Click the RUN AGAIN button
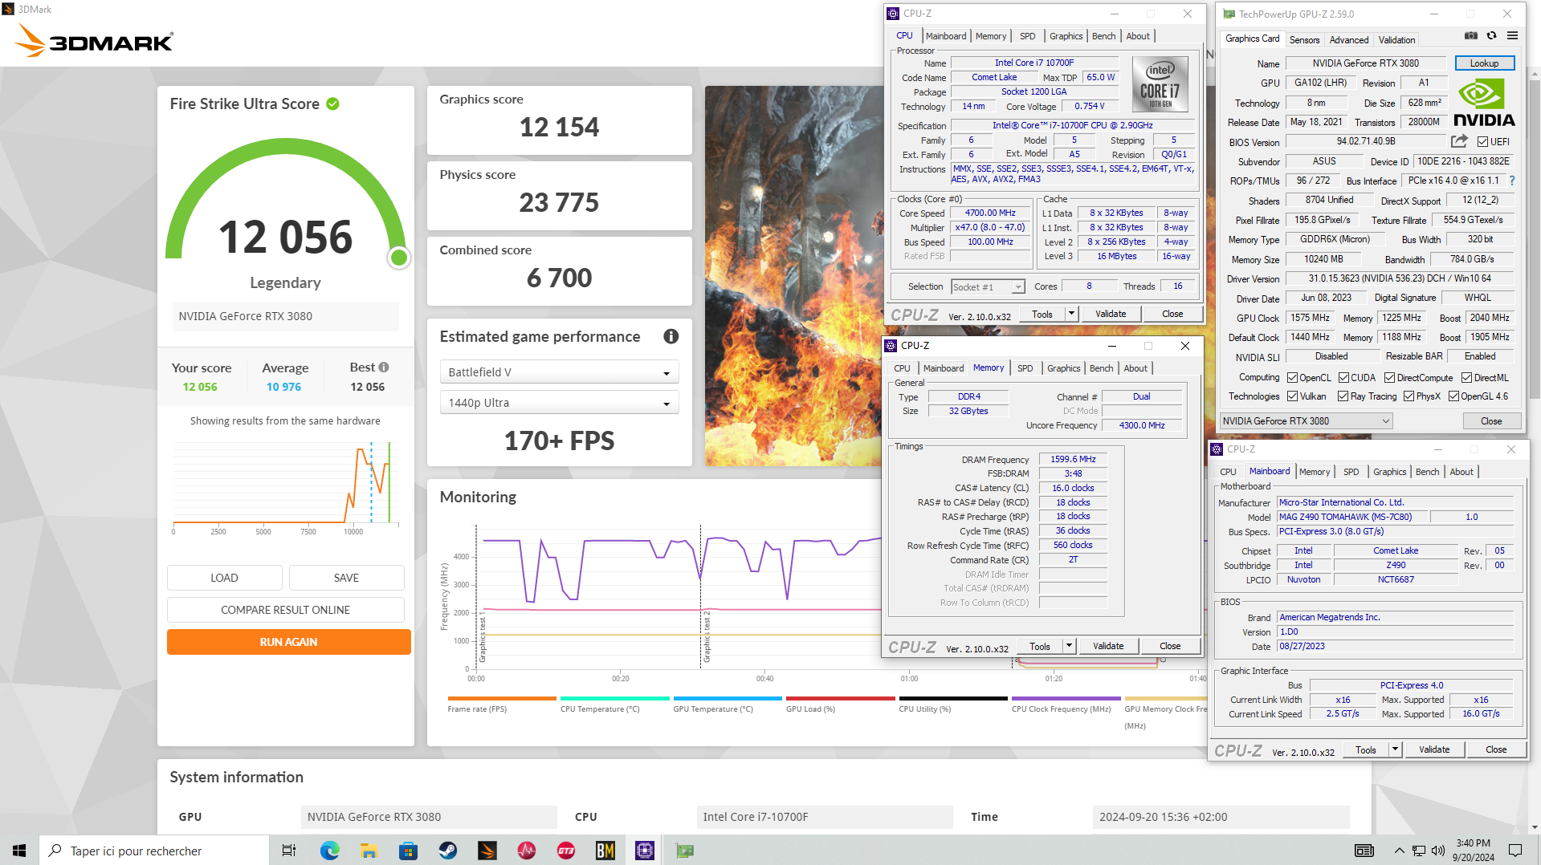This screenshot has width=1541, height=865. pyautogui.click(x=288, y=642)
